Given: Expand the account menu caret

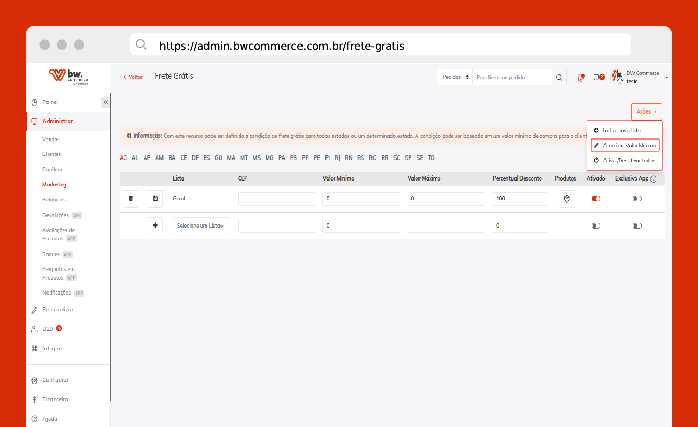Looking at the screenshot, I should pyautogui.click(x=667, y=78).
